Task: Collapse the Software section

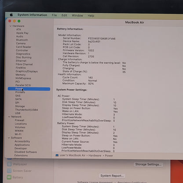Action: pos(9,138)
